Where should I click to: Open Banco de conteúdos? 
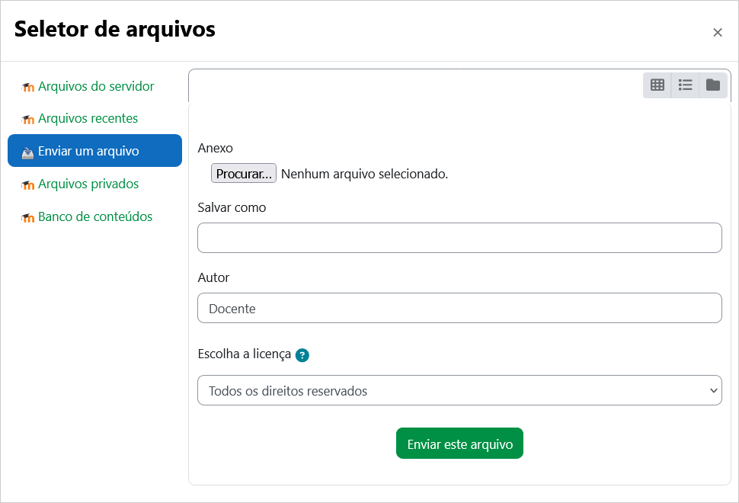(x=95, y=217)
